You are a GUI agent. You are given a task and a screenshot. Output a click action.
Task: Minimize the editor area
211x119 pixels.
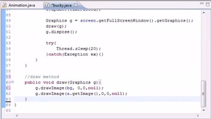pyautogui.click(x=201, y=3)
